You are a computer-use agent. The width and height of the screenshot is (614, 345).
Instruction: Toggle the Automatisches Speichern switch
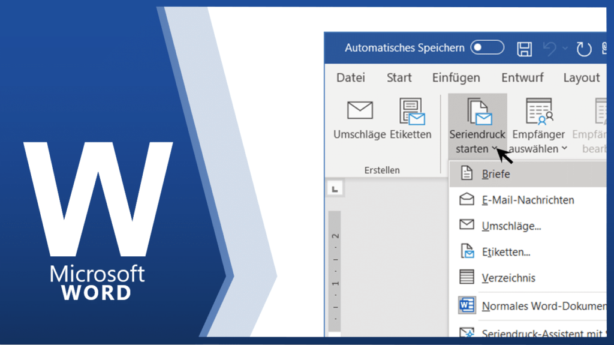(x=486, y=48)
